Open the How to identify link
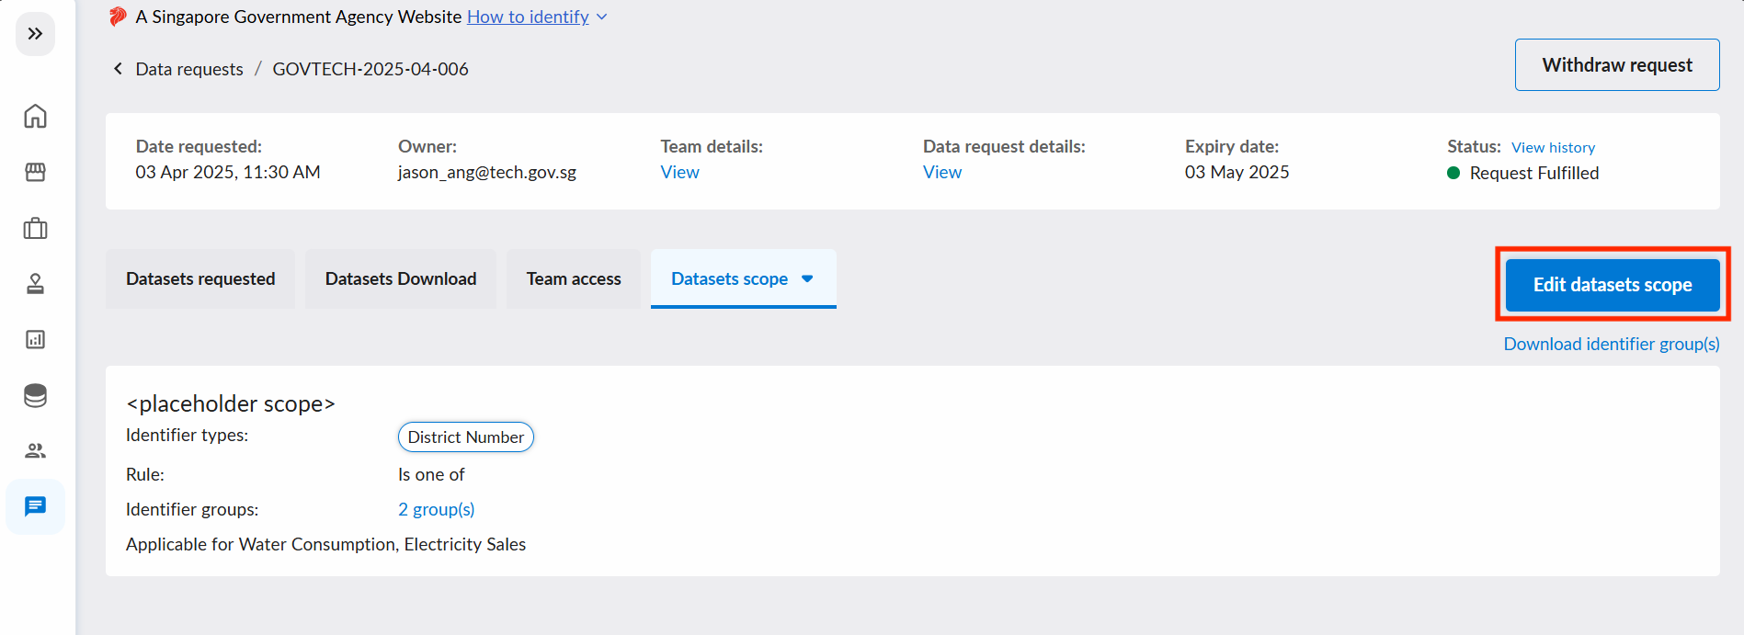This screenshot has width=1744, height=635. click(x=528, y=17)
